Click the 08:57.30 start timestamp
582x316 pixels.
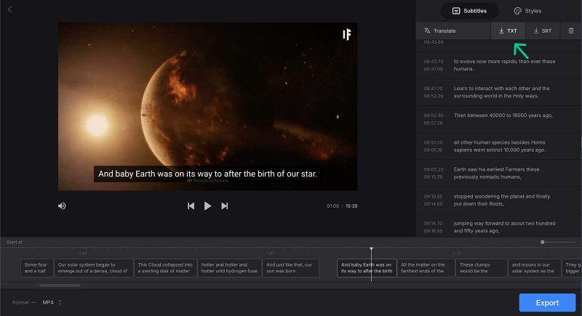click(434, 142)
